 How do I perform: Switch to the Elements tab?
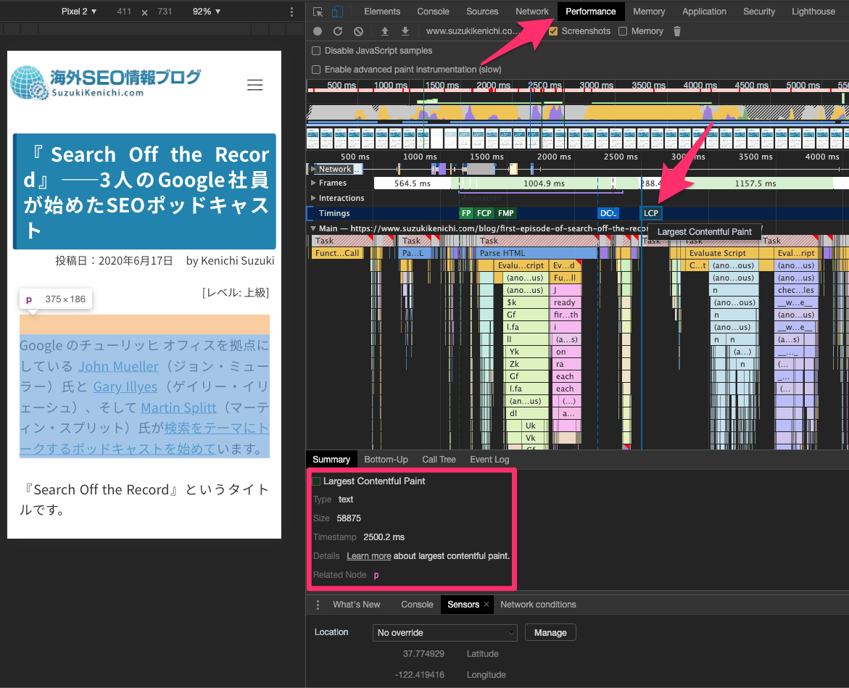[382, 12]
